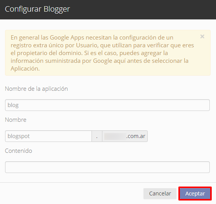The image size is (216, 204).
Task: Click the dark header bar of dialog
Action: point(108,10)
